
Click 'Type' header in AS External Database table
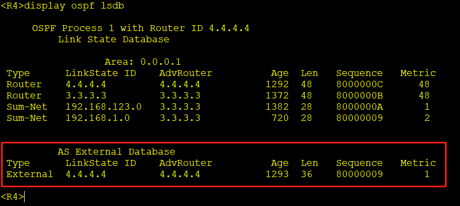[18, 163]
